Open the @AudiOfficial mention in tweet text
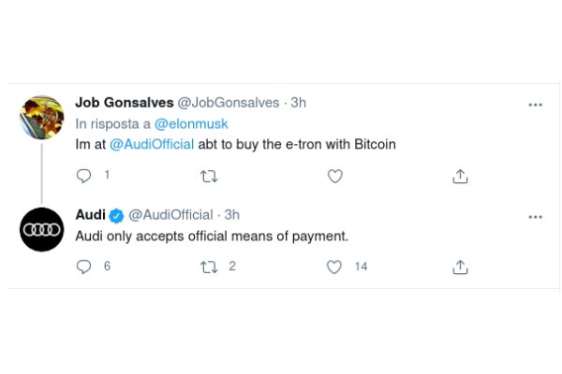Screen dimensions: 562x374 tap(152, 144)
